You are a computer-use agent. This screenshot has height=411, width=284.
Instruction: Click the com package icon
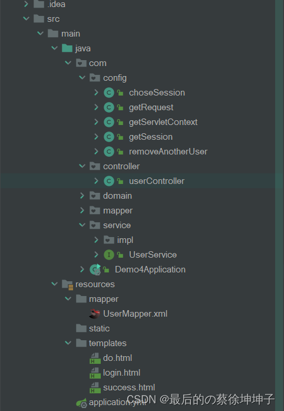click(x=81, y=63)
